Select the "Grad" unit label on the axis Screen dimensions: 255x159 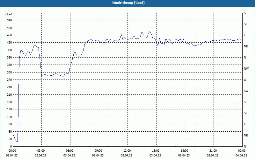[x=9, y=14]
